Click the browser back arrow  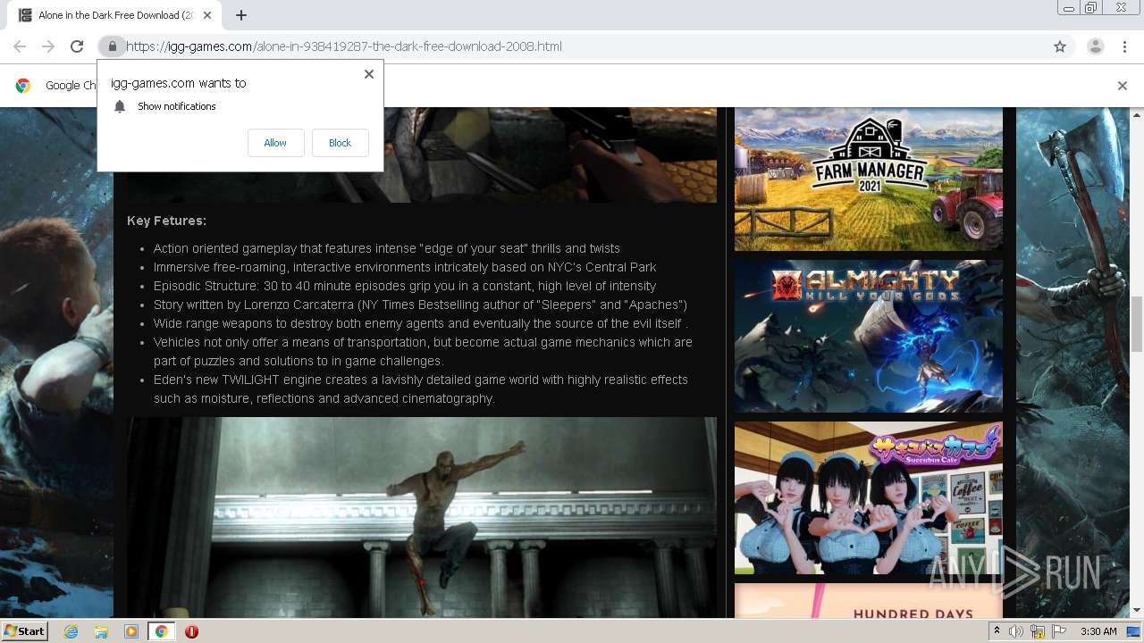(x=20, y=46)
